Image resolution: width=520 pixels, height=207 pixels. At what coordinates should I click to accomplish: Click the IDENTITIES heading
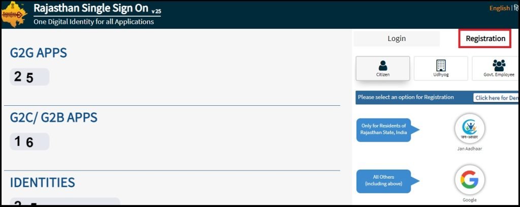(x=43, y=183)
